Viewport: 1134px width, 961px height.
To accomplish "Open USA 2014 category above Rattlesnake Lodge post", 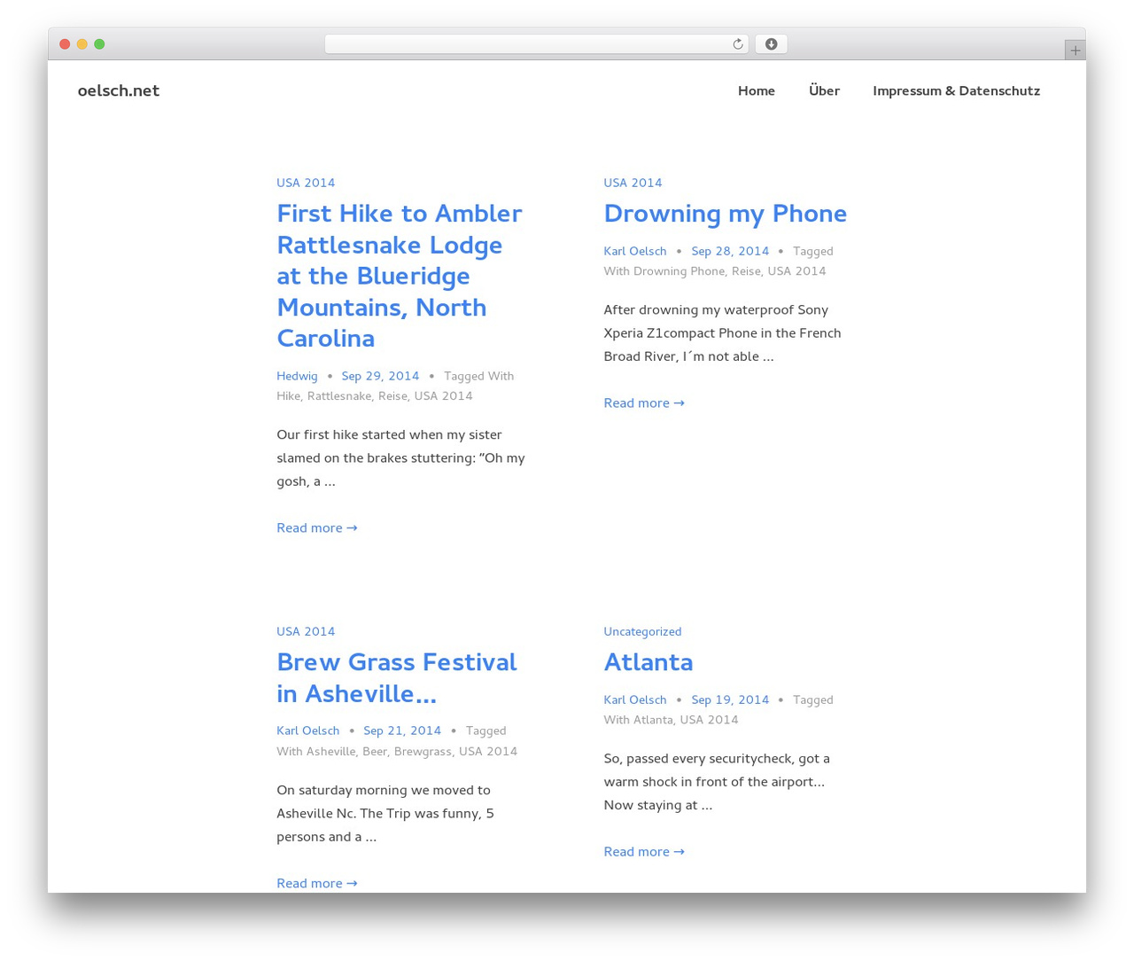I will (x=306, y=183).
